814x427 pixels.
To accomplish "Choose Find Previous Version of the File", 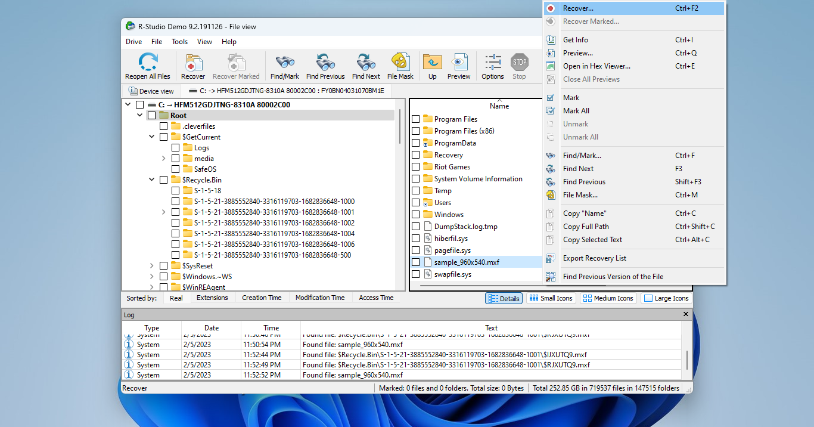I will pyautogui.click(x=635, y=277).
